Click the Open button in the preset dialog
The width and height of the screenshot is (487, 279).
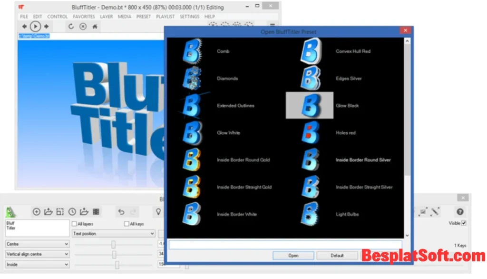pos(293,255)
